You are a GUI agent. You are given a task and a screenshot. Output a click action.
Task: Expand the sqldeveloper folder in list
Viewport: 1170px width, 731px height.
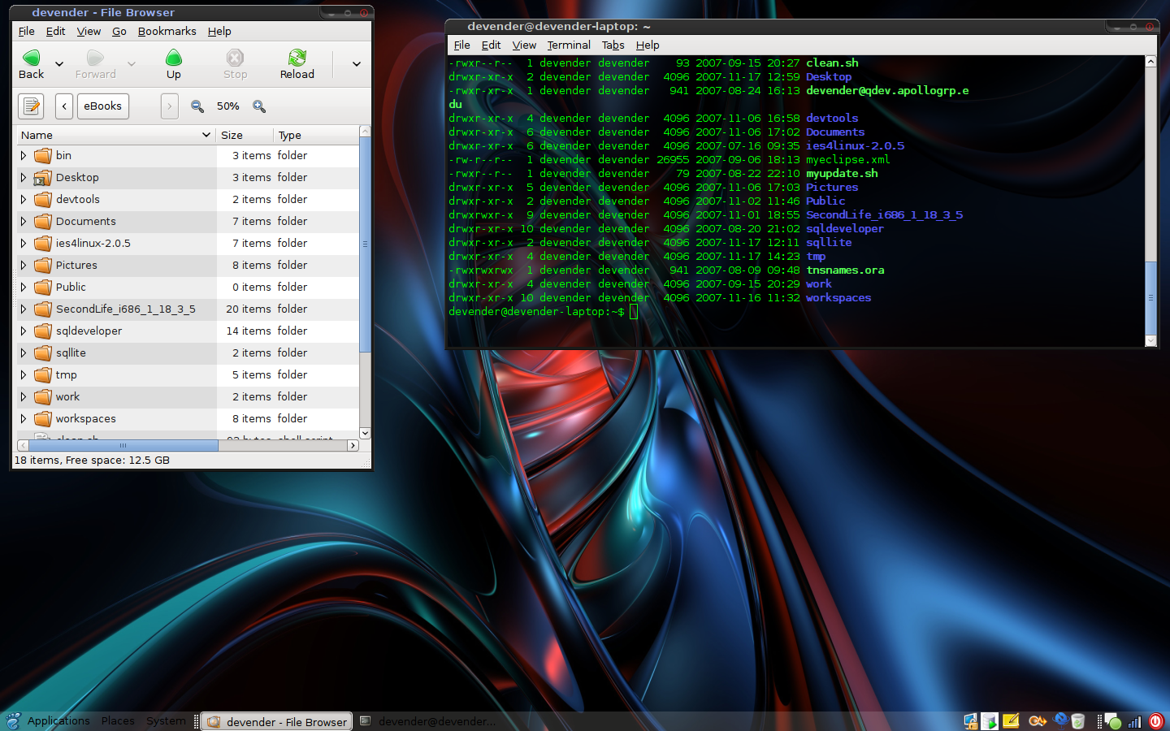[x=24, y=331]
